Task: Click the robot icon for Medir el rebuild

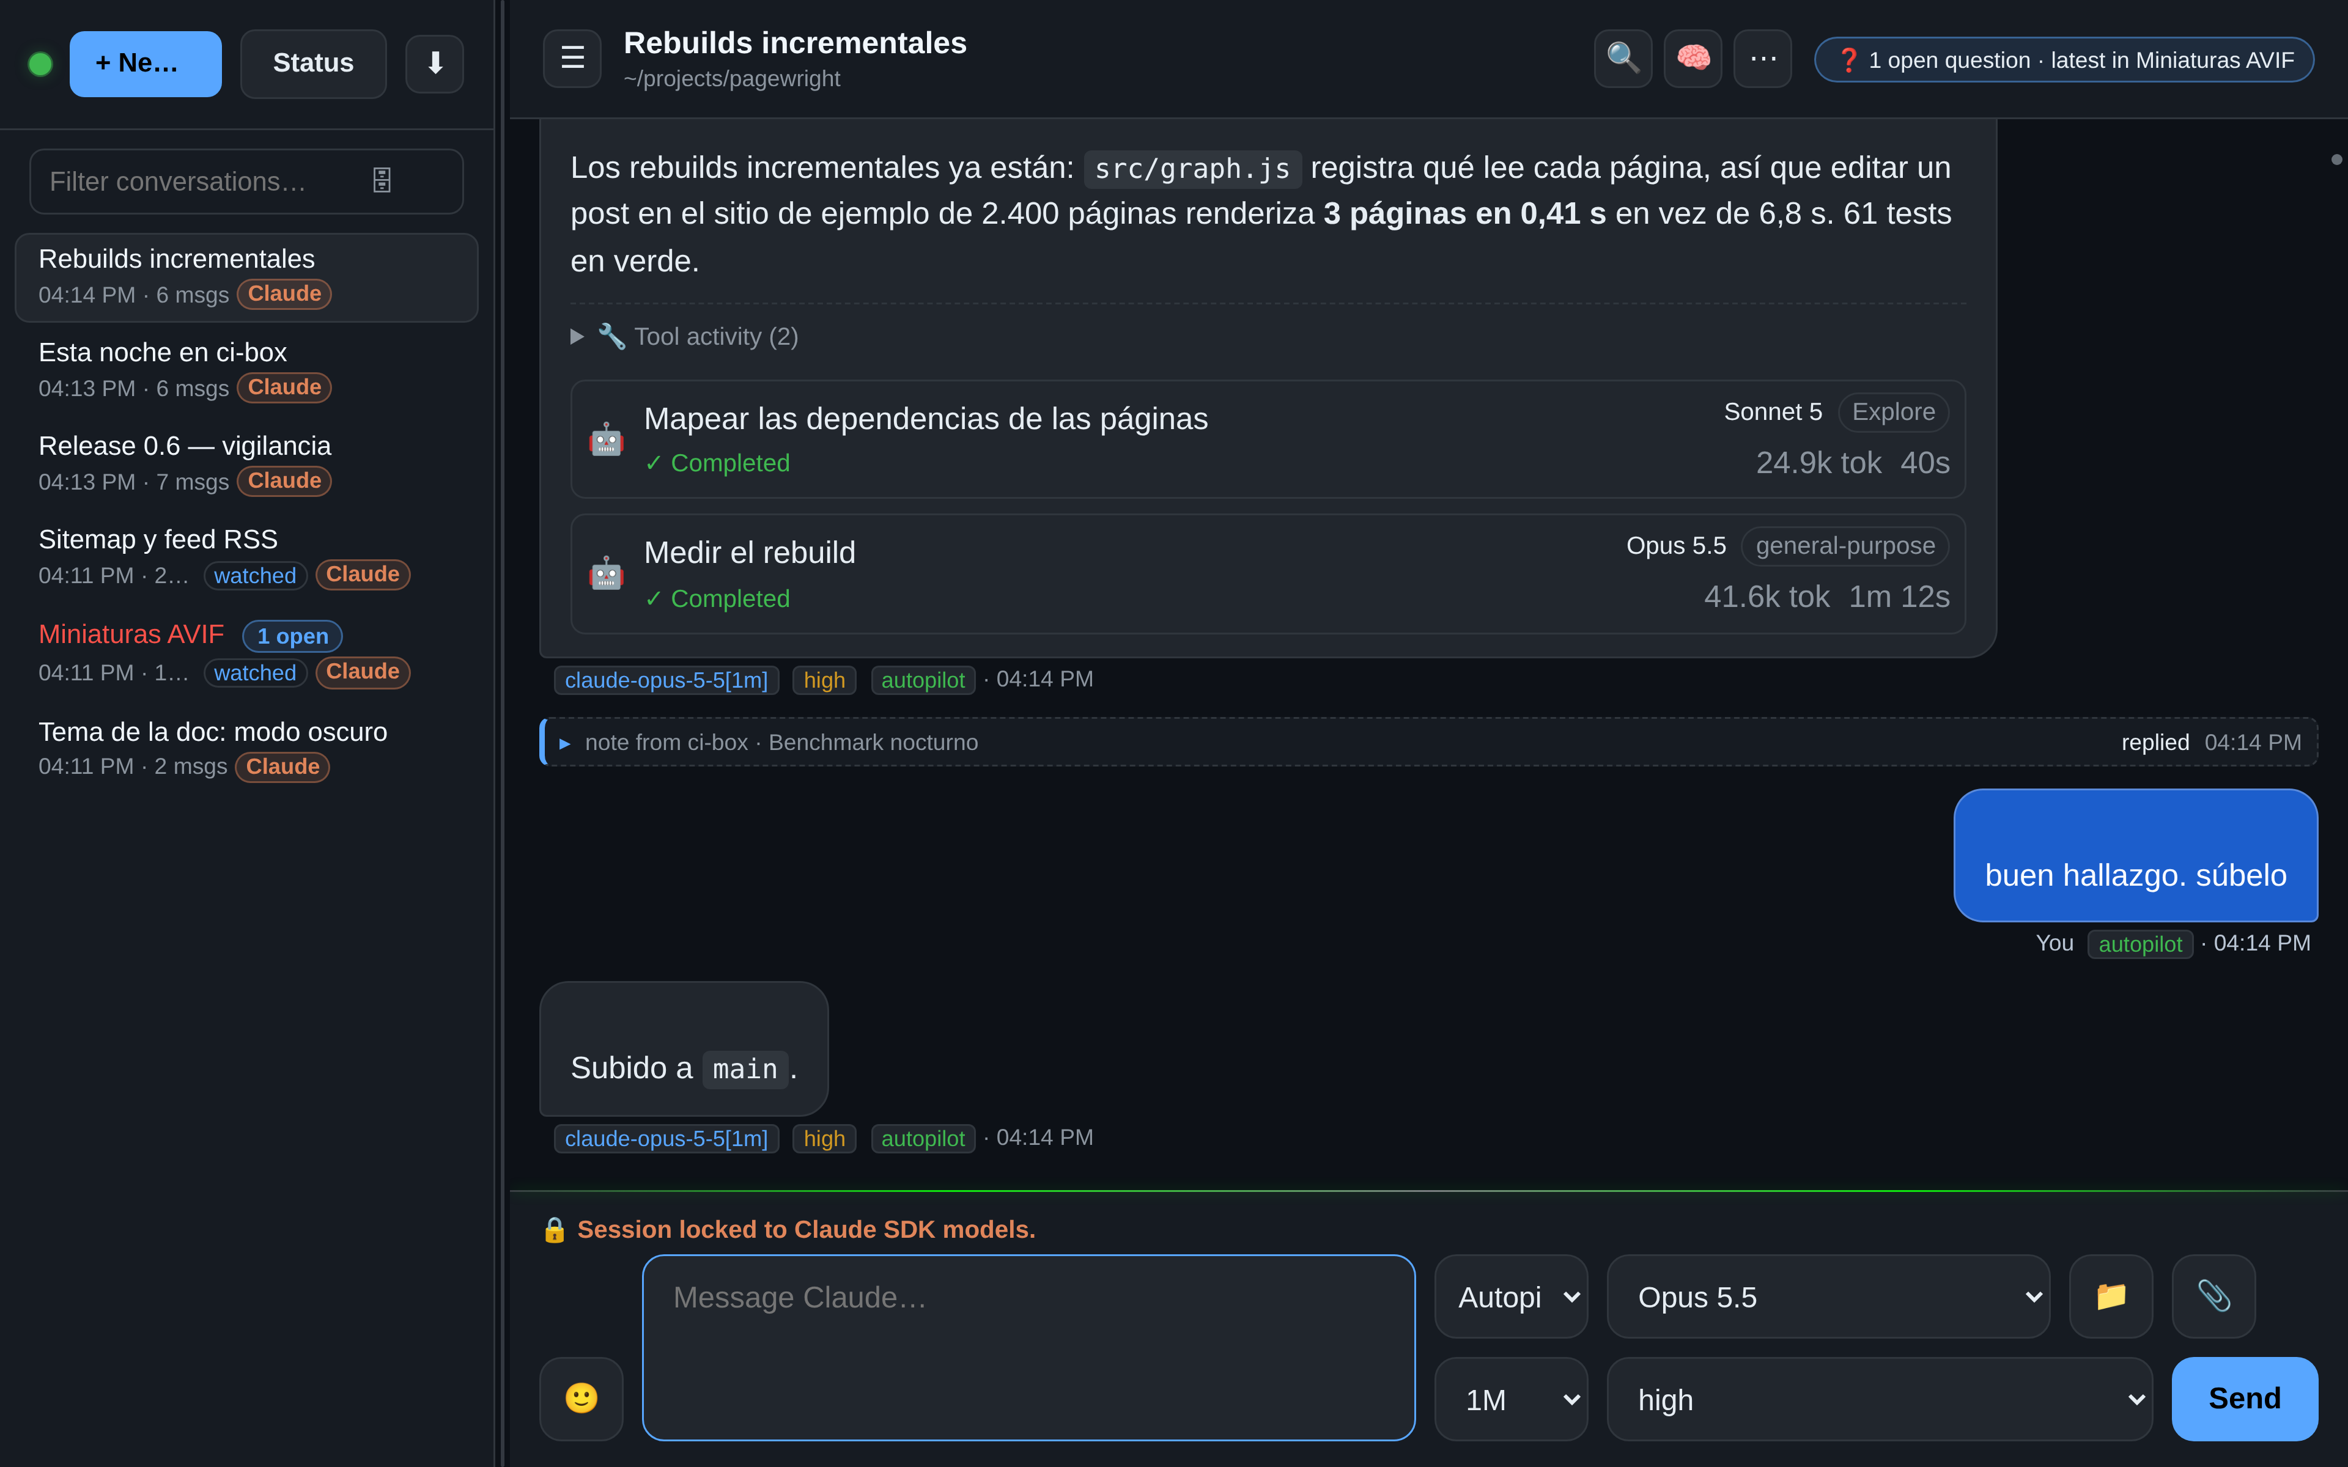Action: pyautogui.click(x=607, y=573)
